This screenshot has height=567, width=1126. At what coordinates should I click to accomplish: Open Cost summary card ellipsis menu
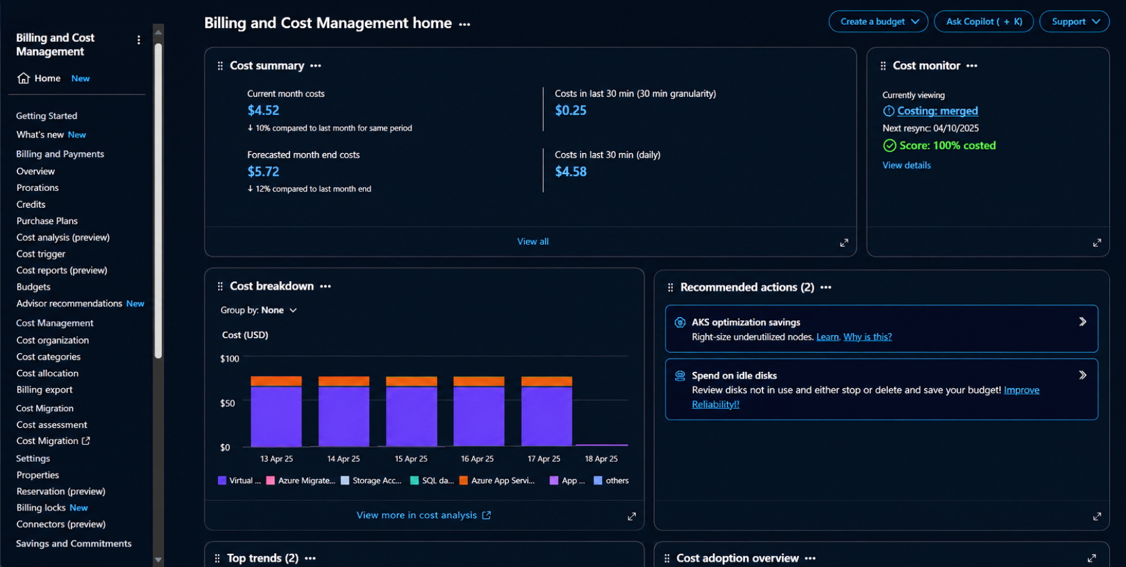point(316,66)
